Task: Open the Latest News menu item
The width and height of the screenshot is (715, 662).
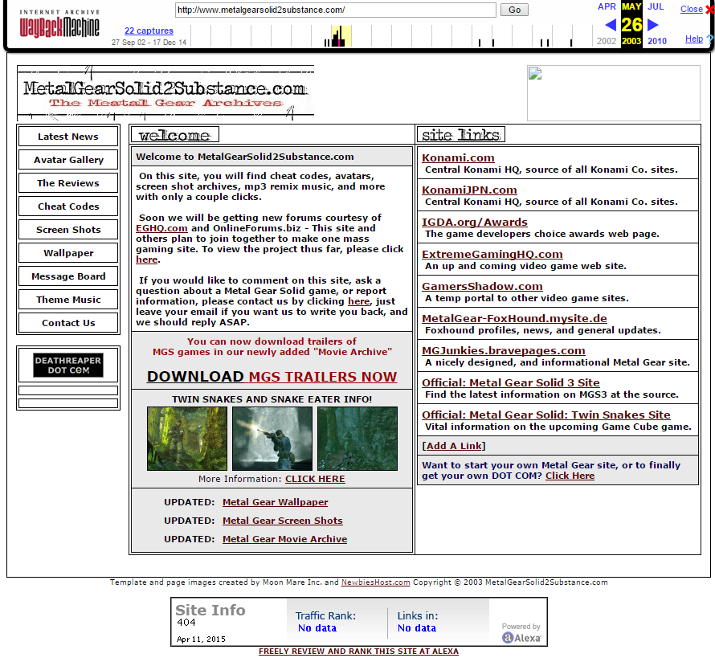Action: (x=68, y=137)
